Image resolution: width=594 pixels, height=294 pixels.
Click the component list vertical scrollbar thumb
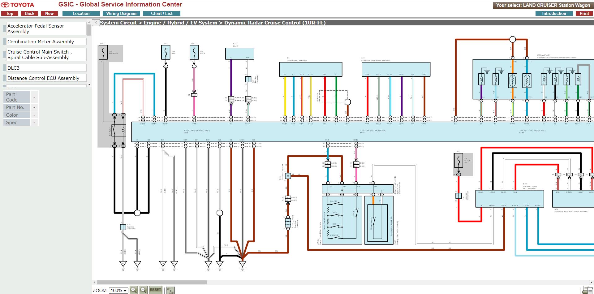click(x=89, y=30)
